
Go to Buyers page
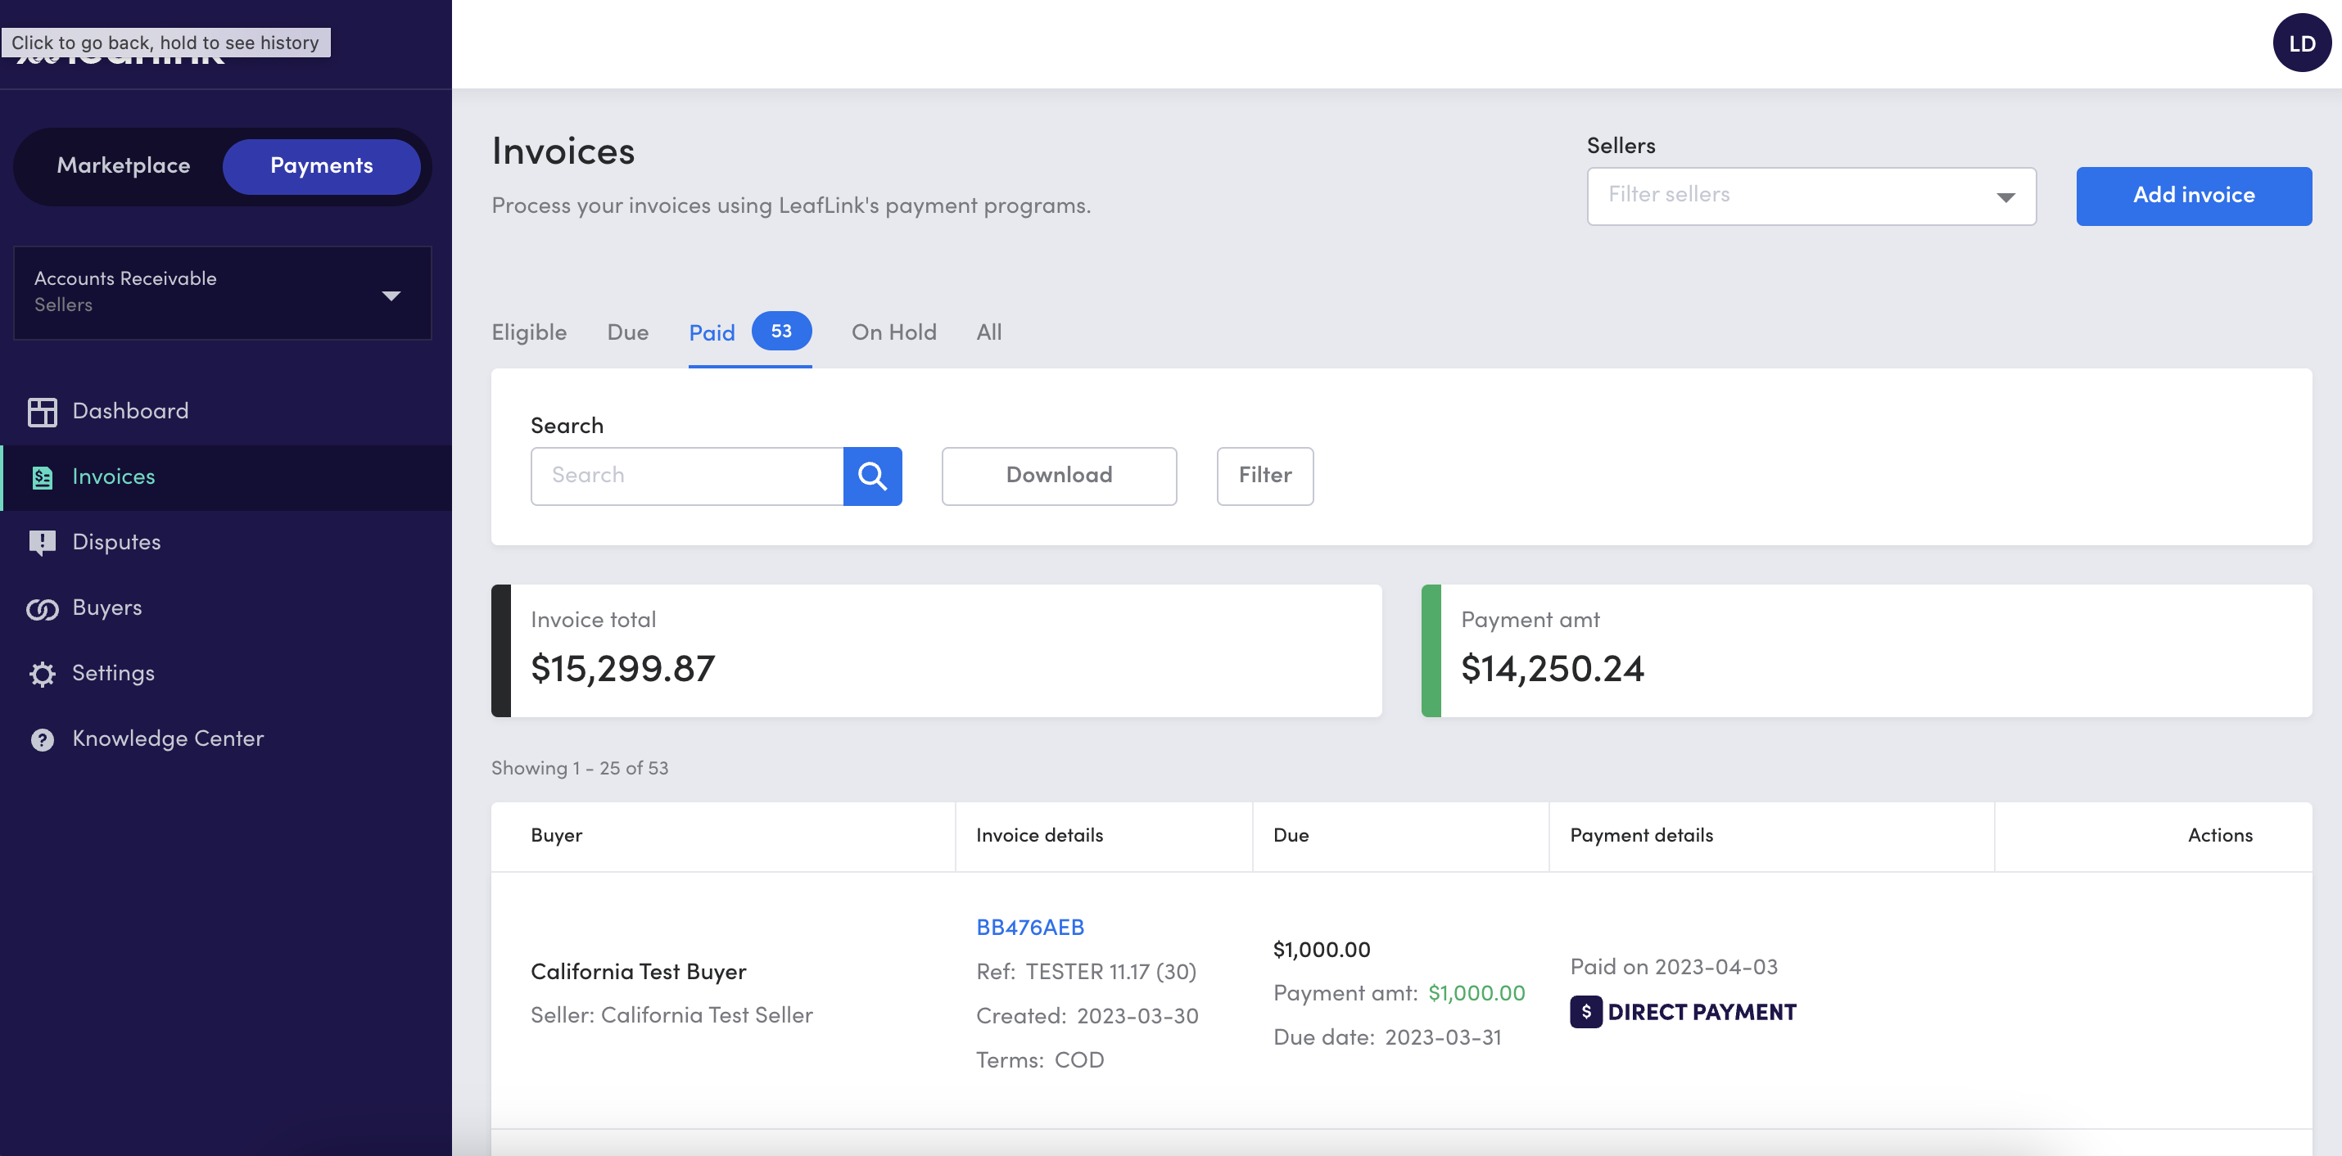pos(225,608)
